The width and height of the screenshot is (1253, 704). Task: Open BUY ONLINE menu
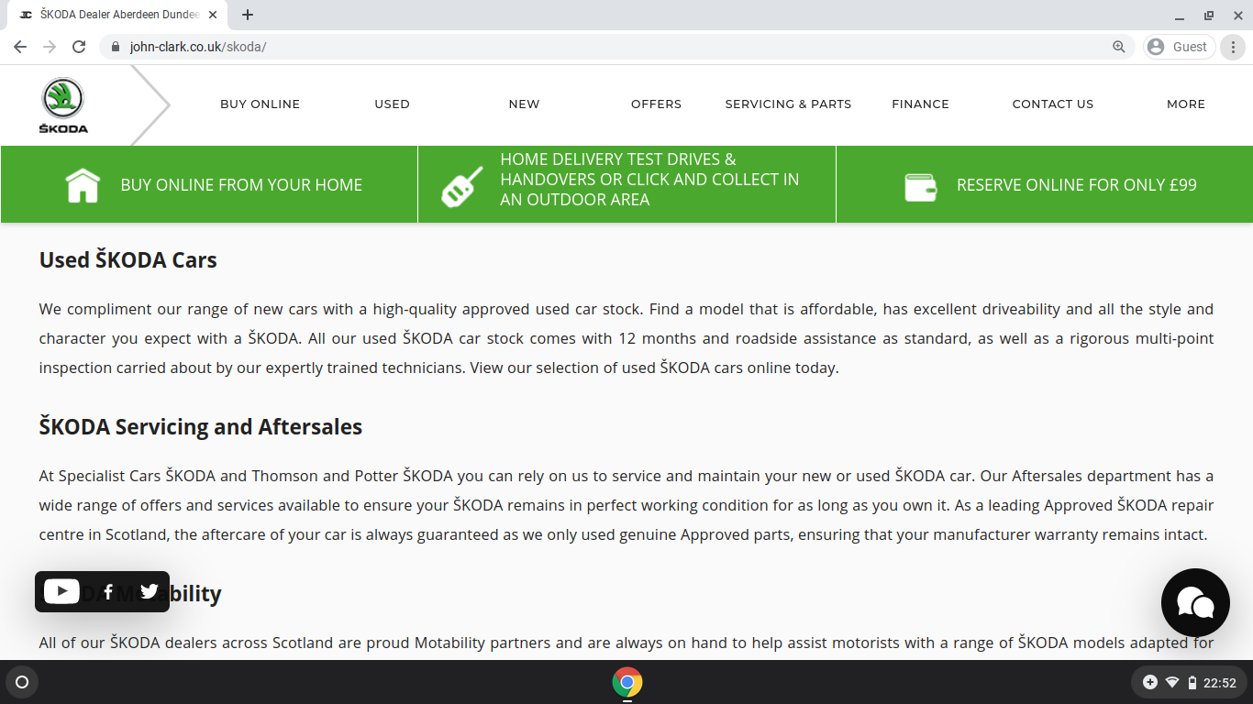261,104
